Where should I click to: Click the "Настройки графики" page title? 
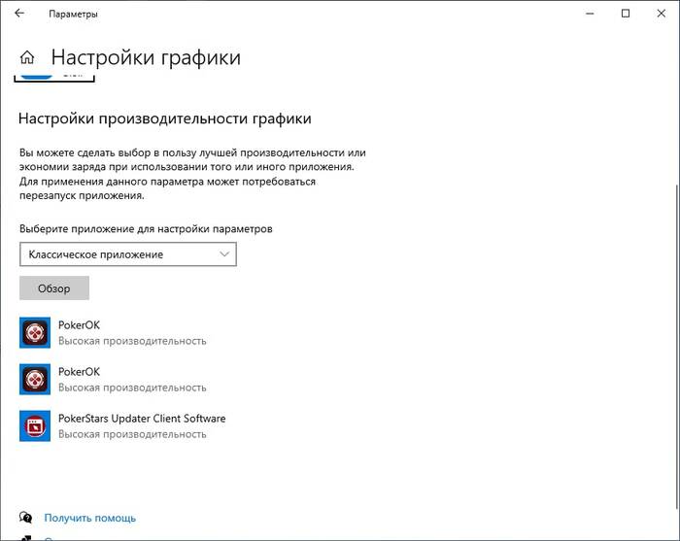coord(146,57)
